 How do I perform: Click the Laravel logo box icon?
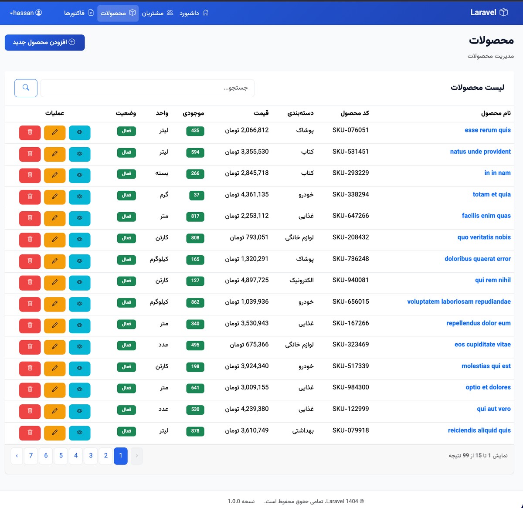tap(503, 13)
